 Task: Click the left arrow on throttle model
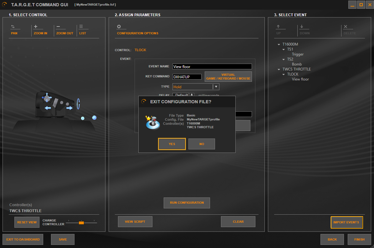(48, 108)
